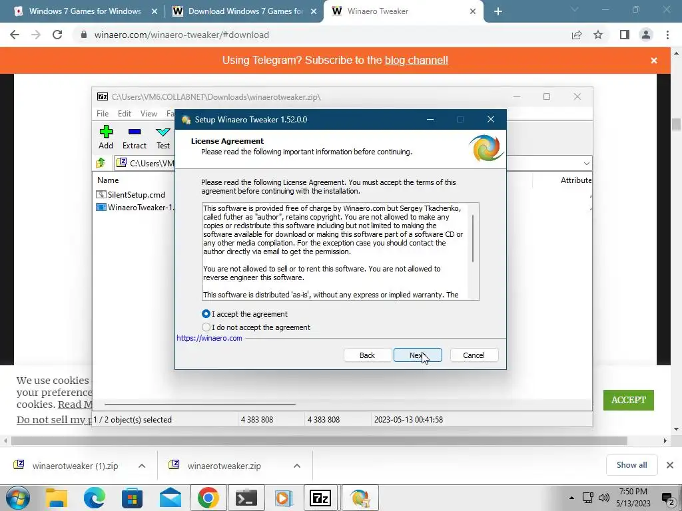Switch to 7-Zip in the taskbar

(320, 498)
